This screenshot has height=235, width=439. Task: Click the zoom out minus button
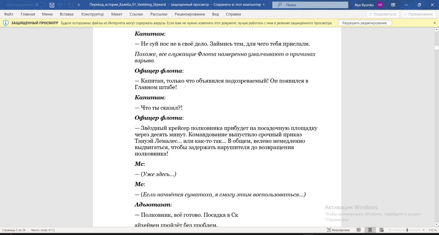pos(390,230)
